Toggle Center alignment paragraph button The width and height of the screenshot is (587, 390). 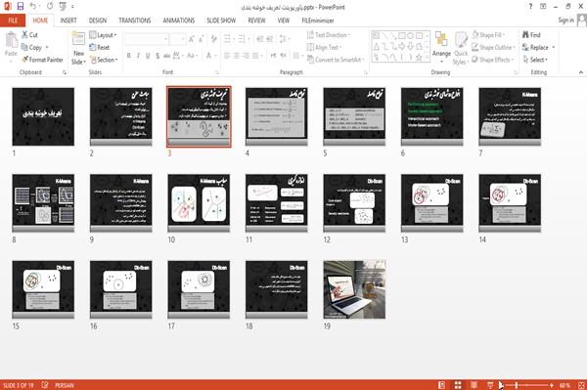[x=236, y=56]
